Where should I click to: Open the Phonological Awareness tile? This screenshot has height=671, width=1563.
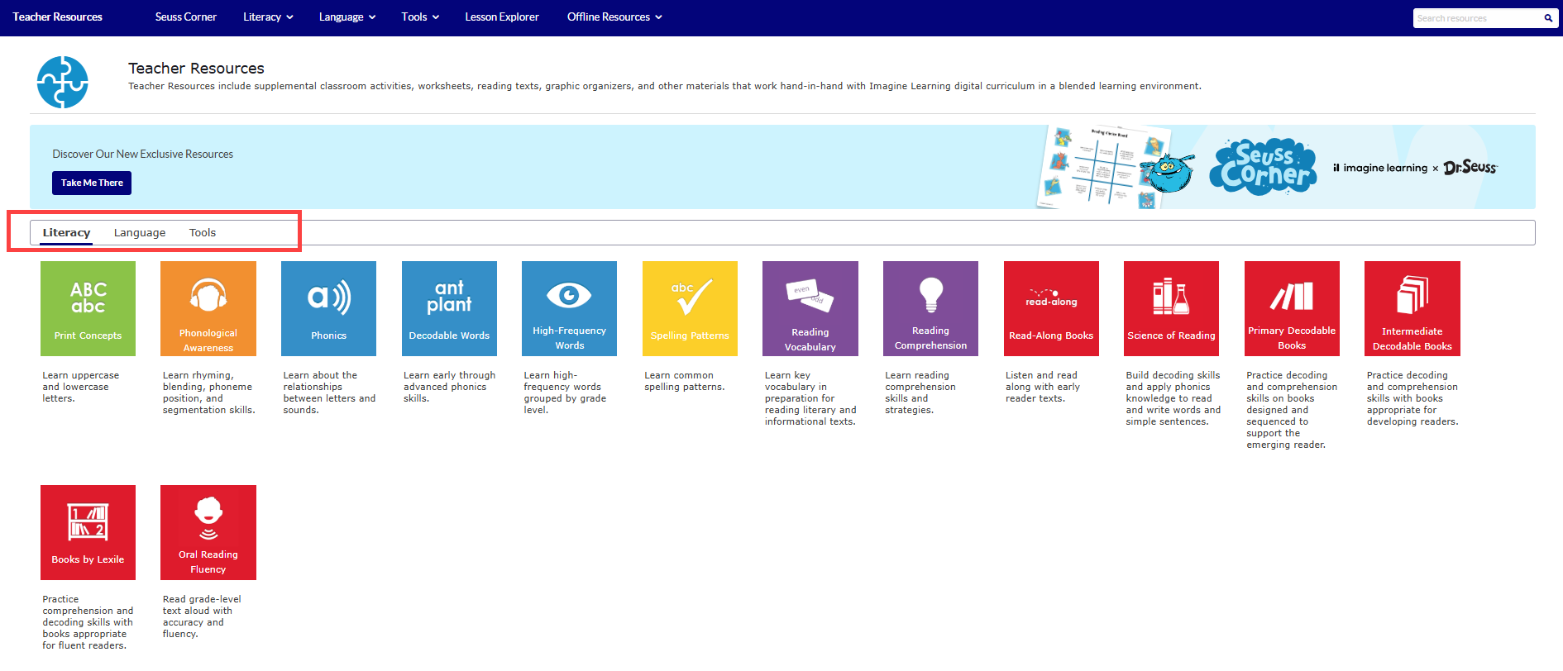pyautogui.click(x=208, y=308)
